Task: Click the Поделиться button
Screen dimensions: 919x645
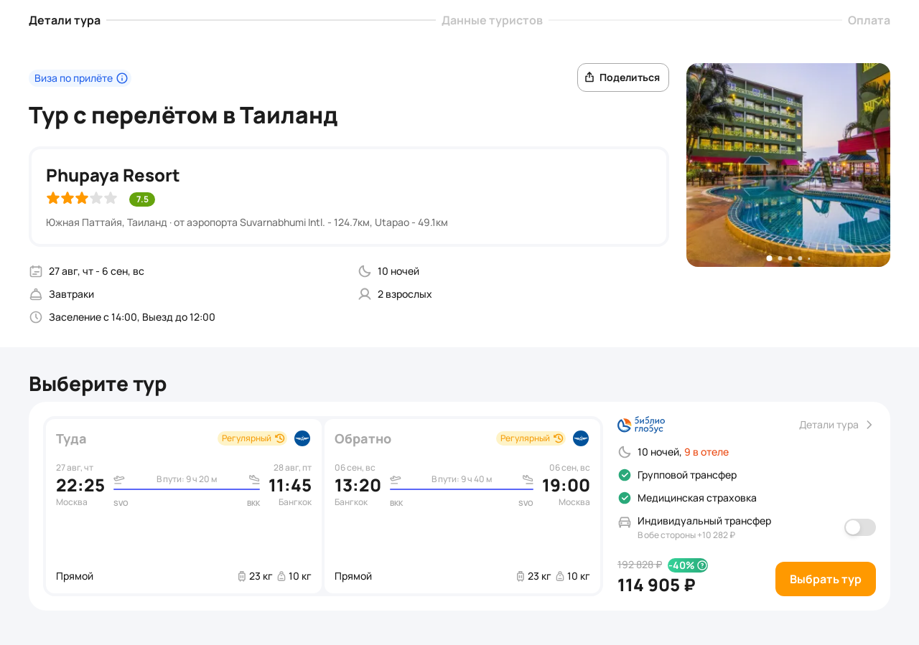Action: (623, 77)
